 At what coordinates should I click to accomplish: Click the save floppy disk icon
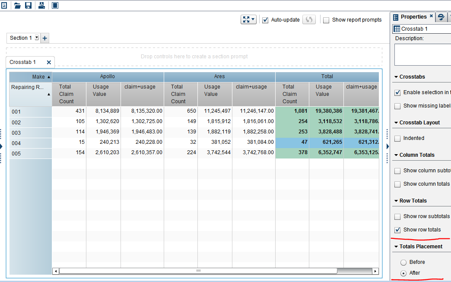(29, 5)
